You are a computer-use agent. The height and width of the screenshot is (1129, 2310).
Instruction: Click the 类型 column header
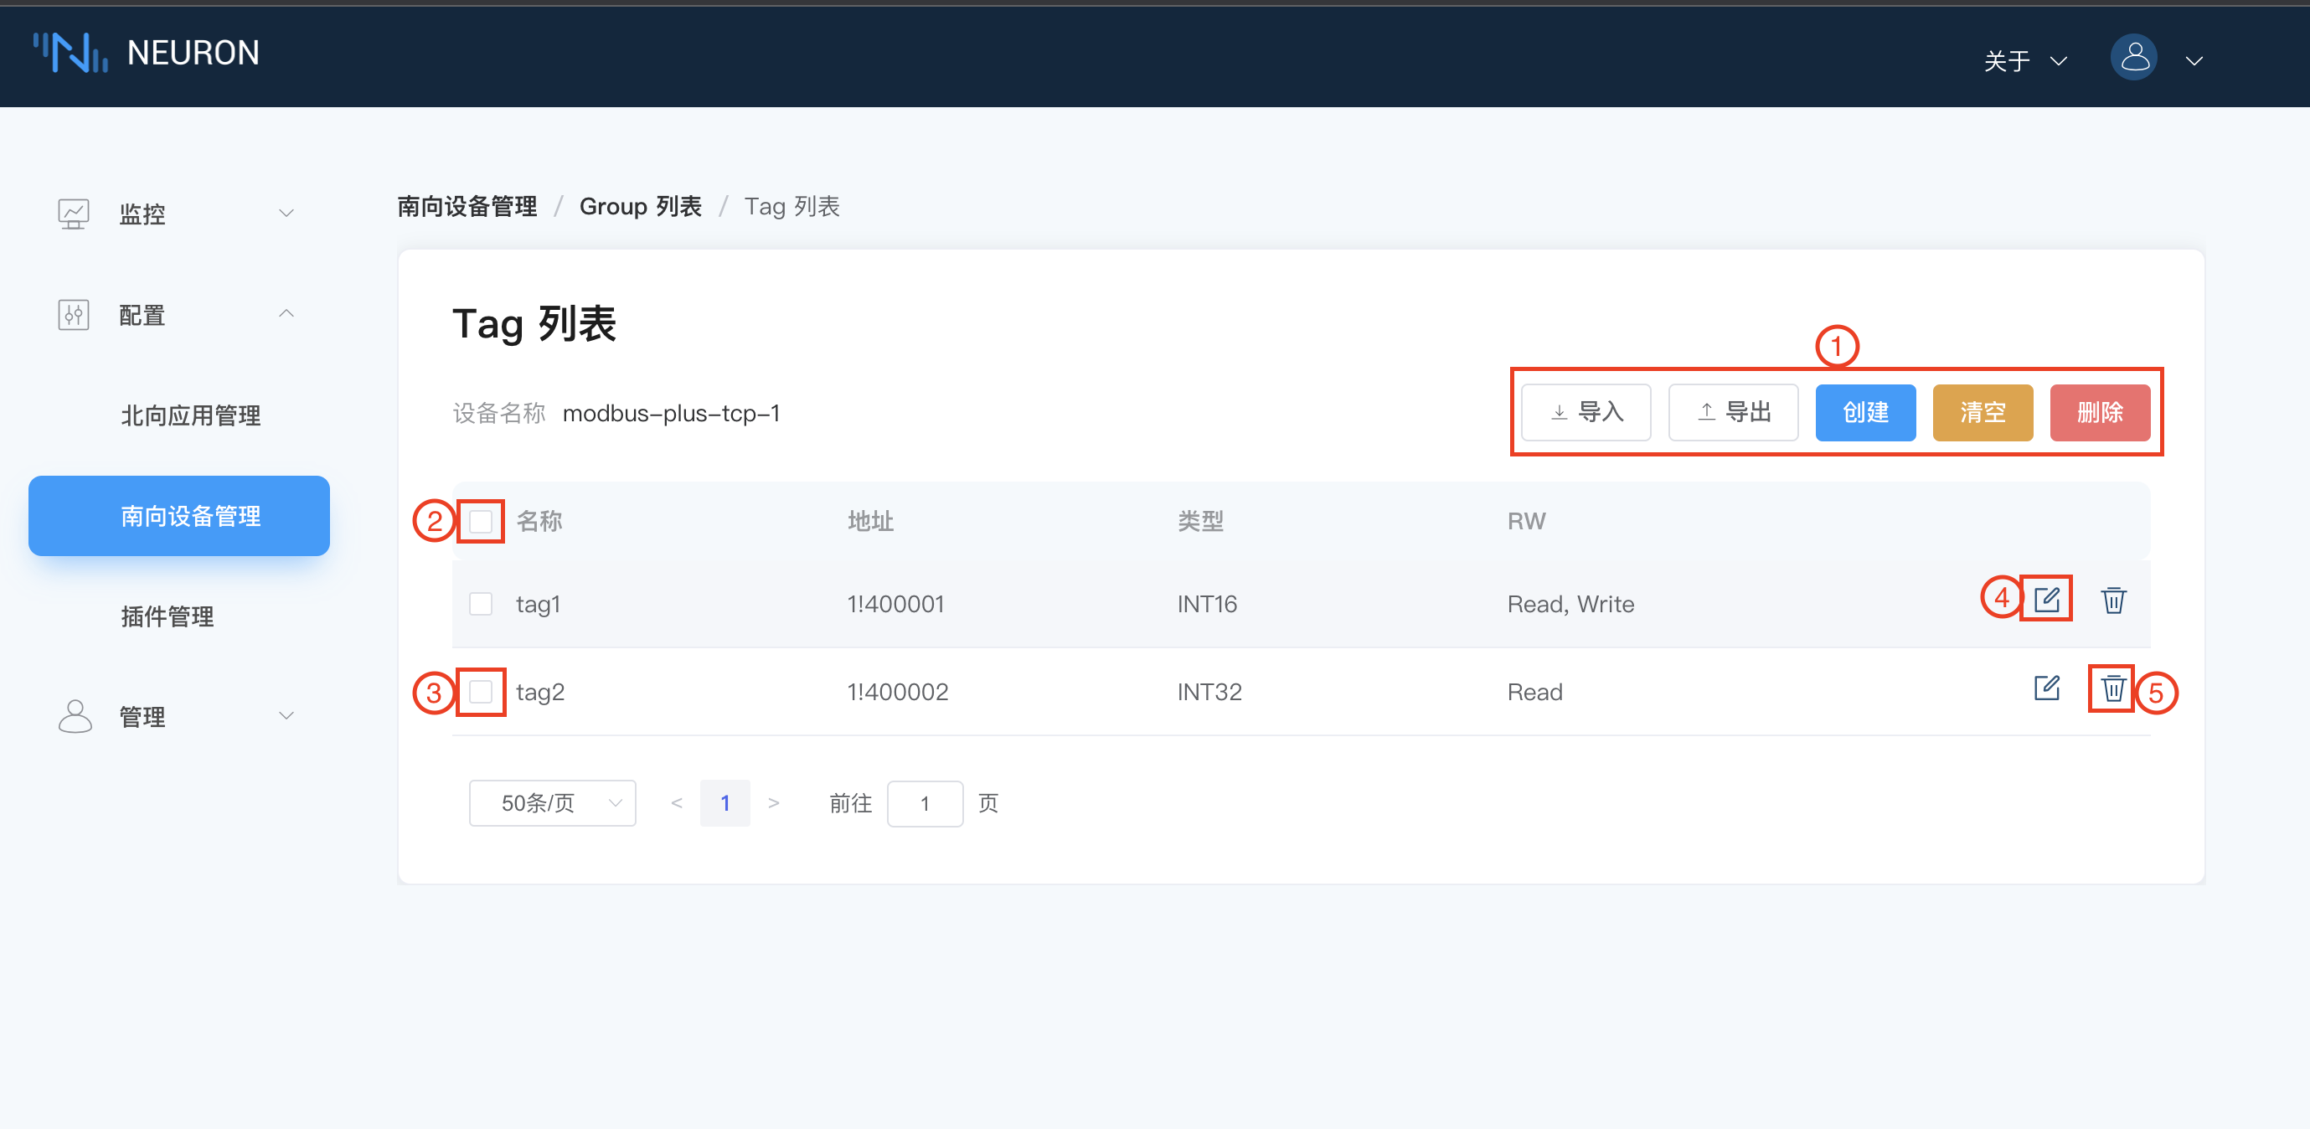1200,521
